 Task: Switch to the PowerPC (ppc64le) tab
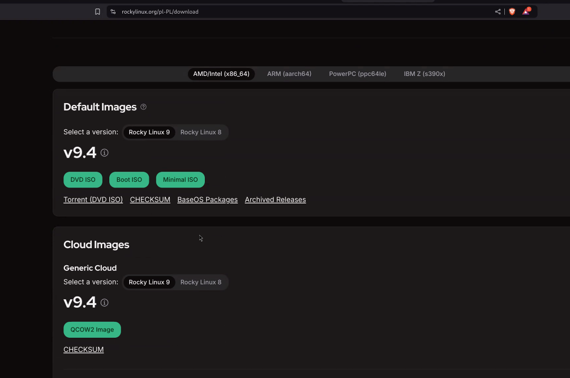click(357, 74)
